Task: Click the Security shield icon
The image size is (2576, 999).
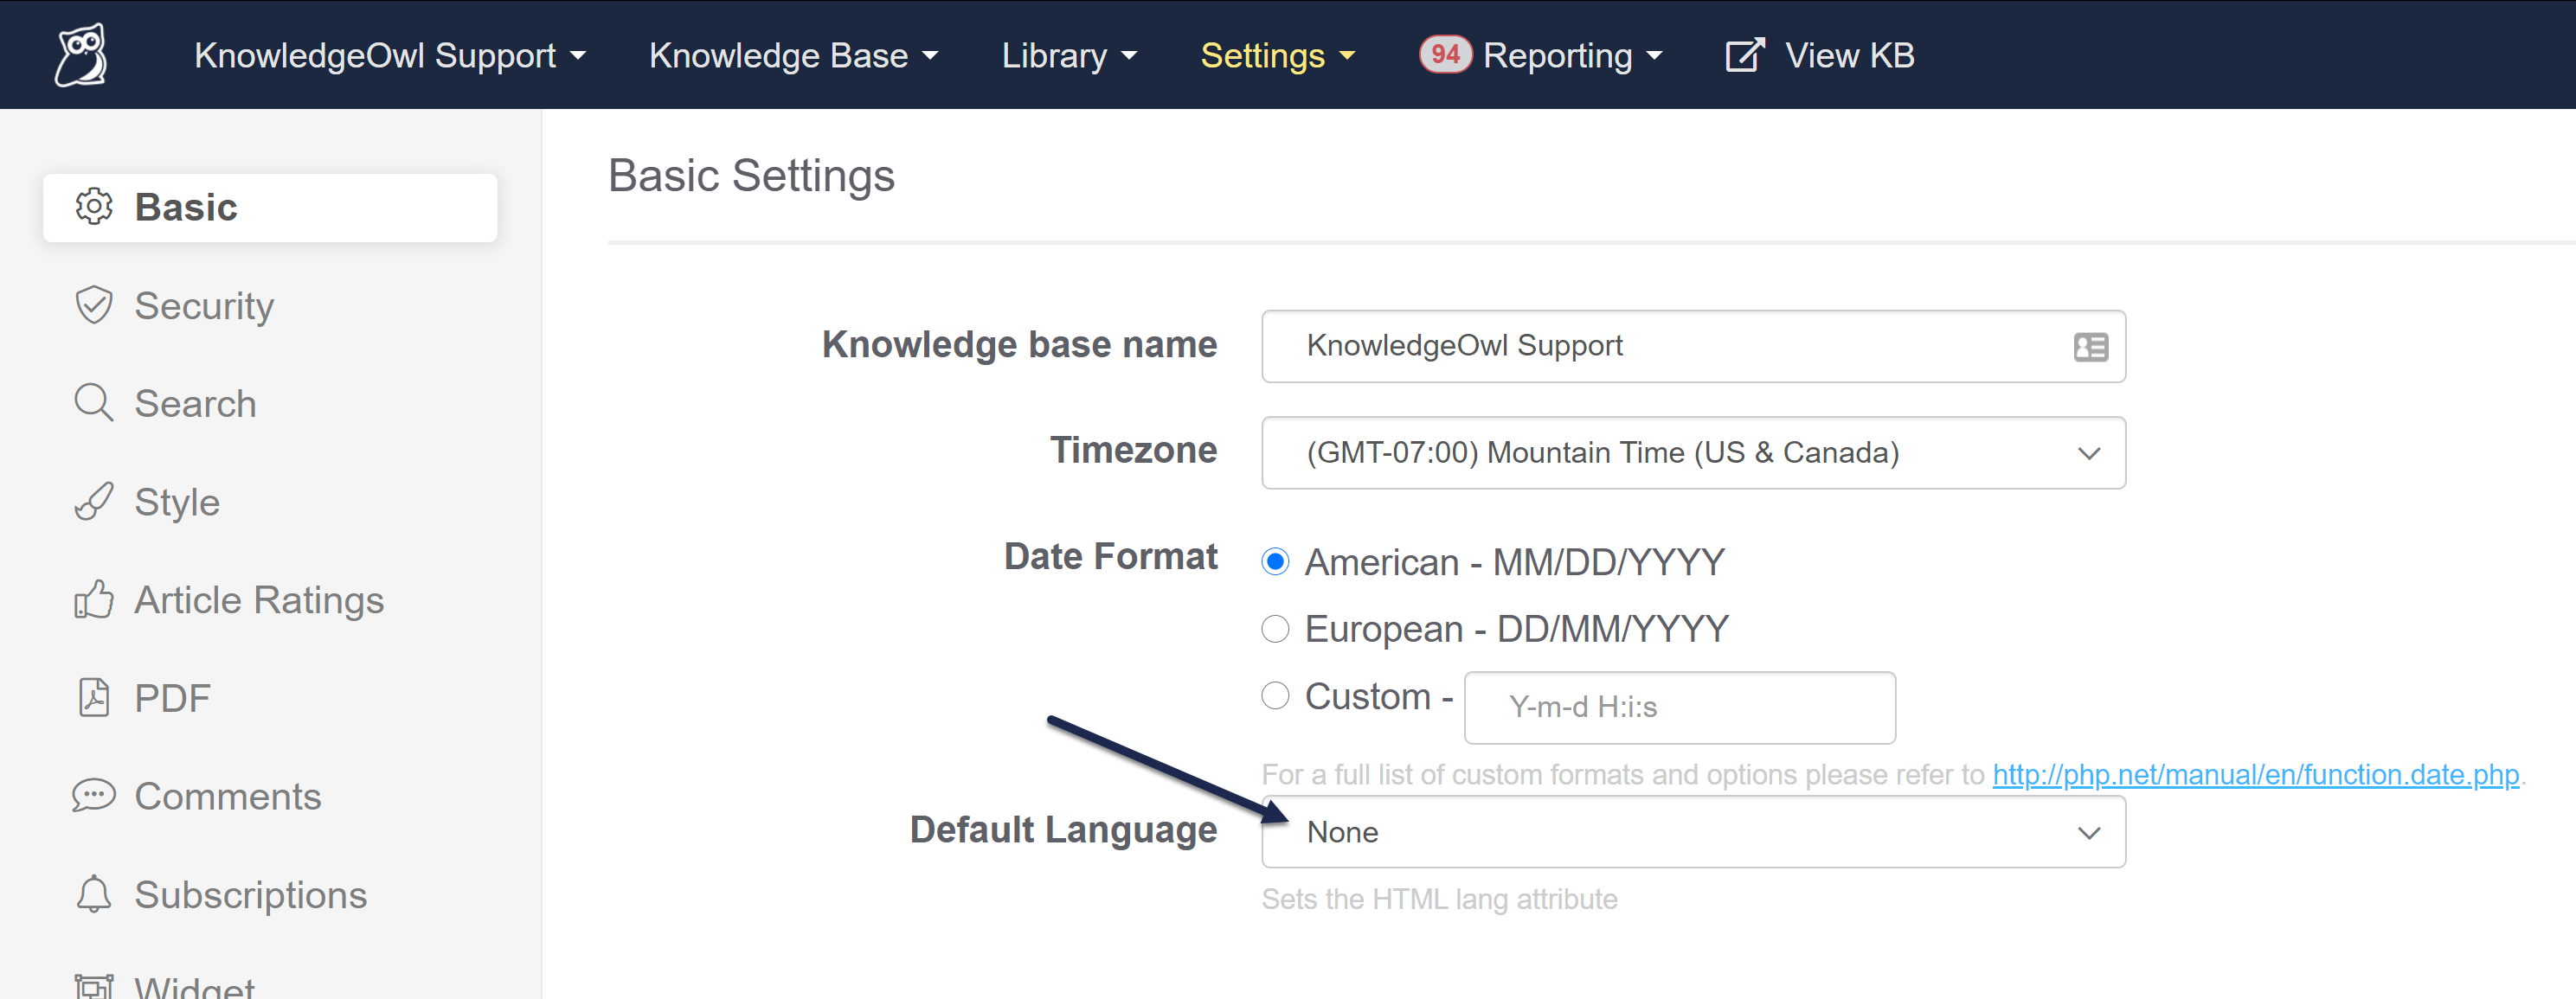Action: 94,305
